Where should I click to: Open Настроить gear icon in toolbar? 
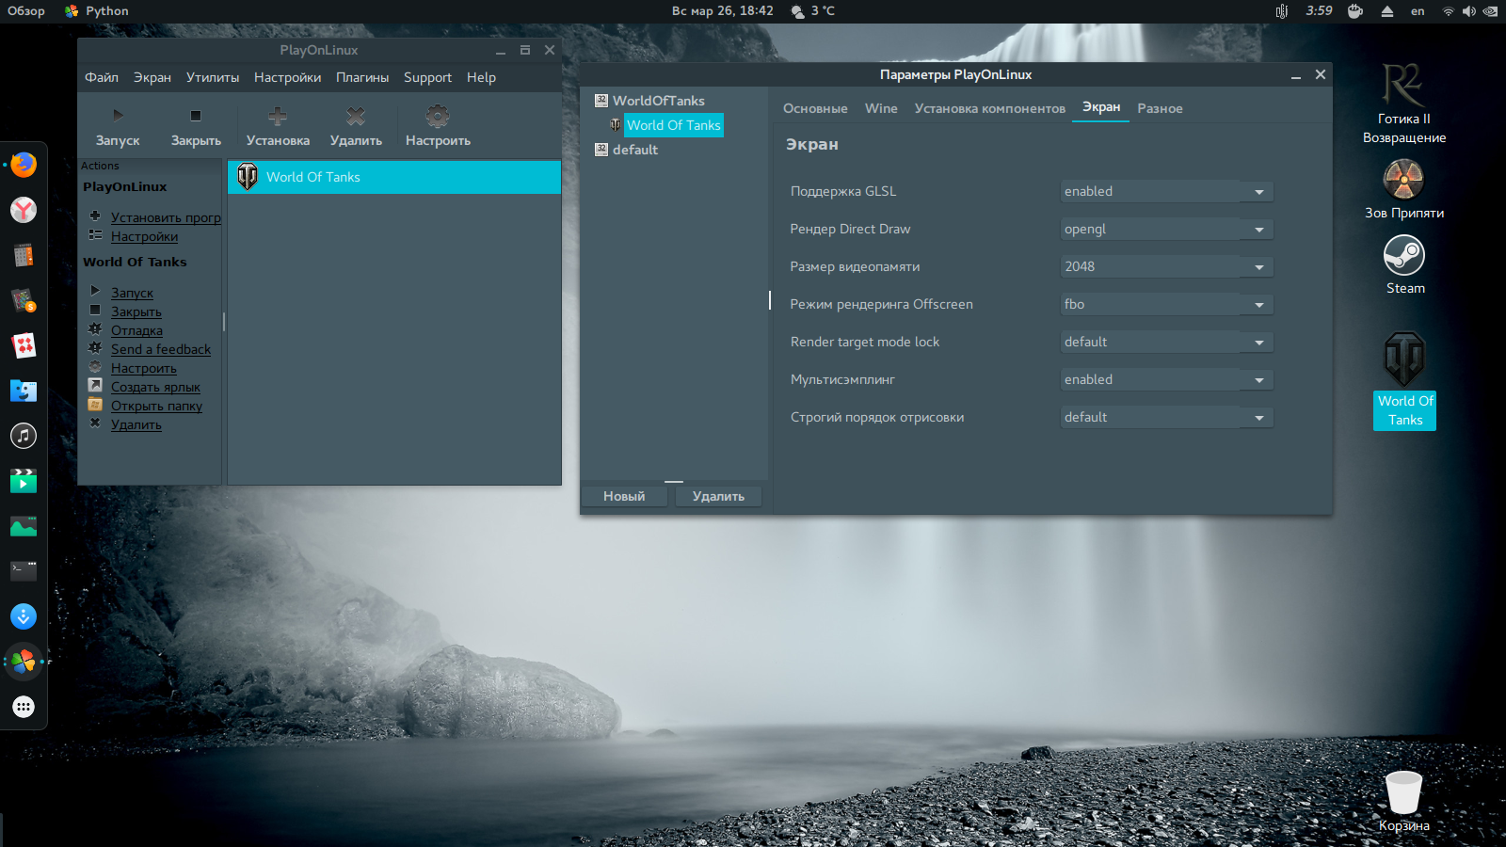click(438, 116)
